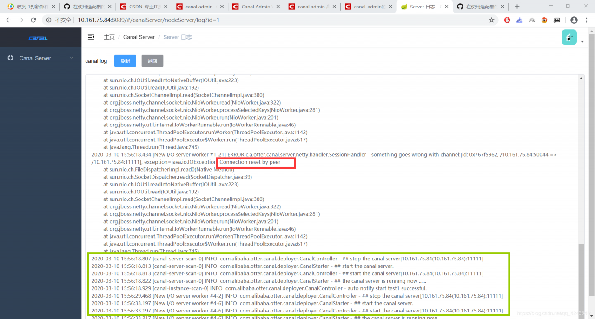The height and width of the screenshot is (319, 595).
Task: Click the '15:56:33.197 start the canal server.' CanalStarter line
Action: pos(252,303)
